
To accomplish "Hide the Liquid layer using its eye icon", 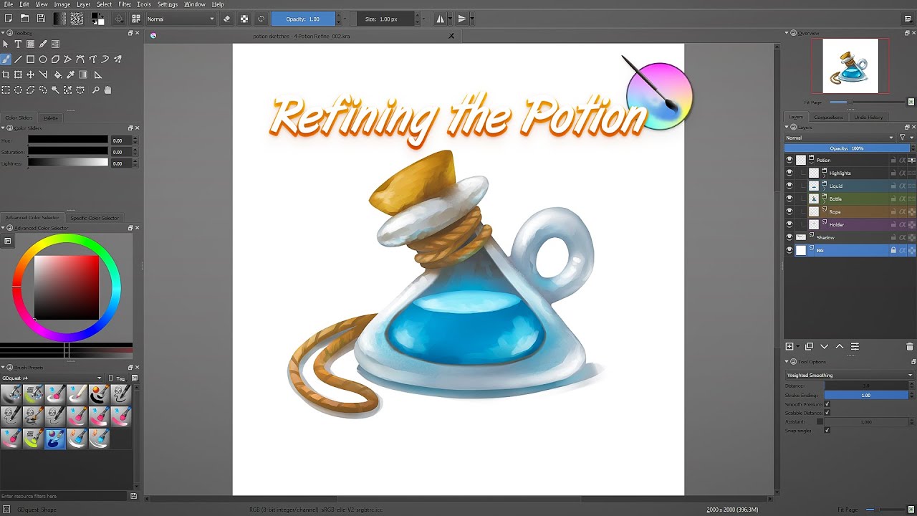I will point(789,186).
